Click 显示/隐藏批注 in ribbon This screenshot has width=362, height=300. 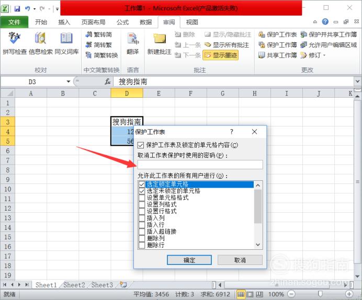click(228, 34)
